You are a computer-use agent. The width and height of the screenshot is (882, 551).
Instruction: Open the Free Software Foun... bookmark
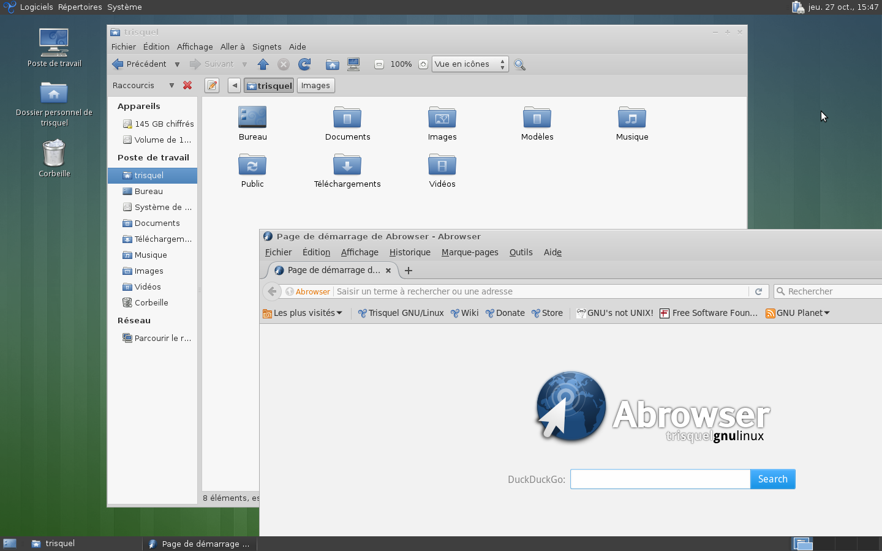click(709, 313)
